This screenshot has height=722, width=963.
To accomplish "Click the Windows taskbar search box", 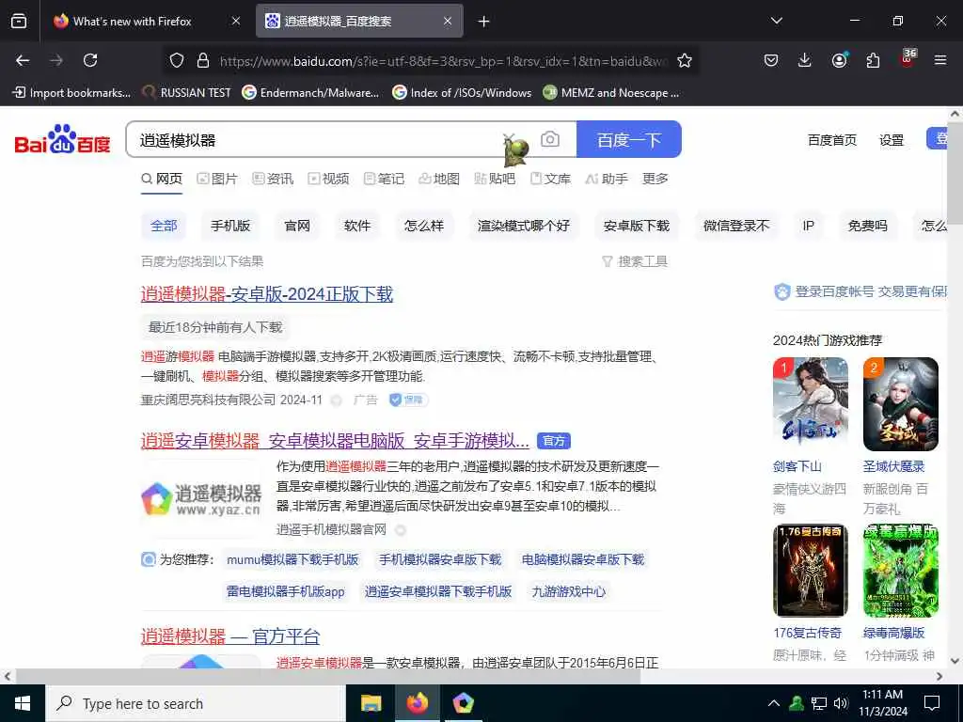I will coord(196,703).
